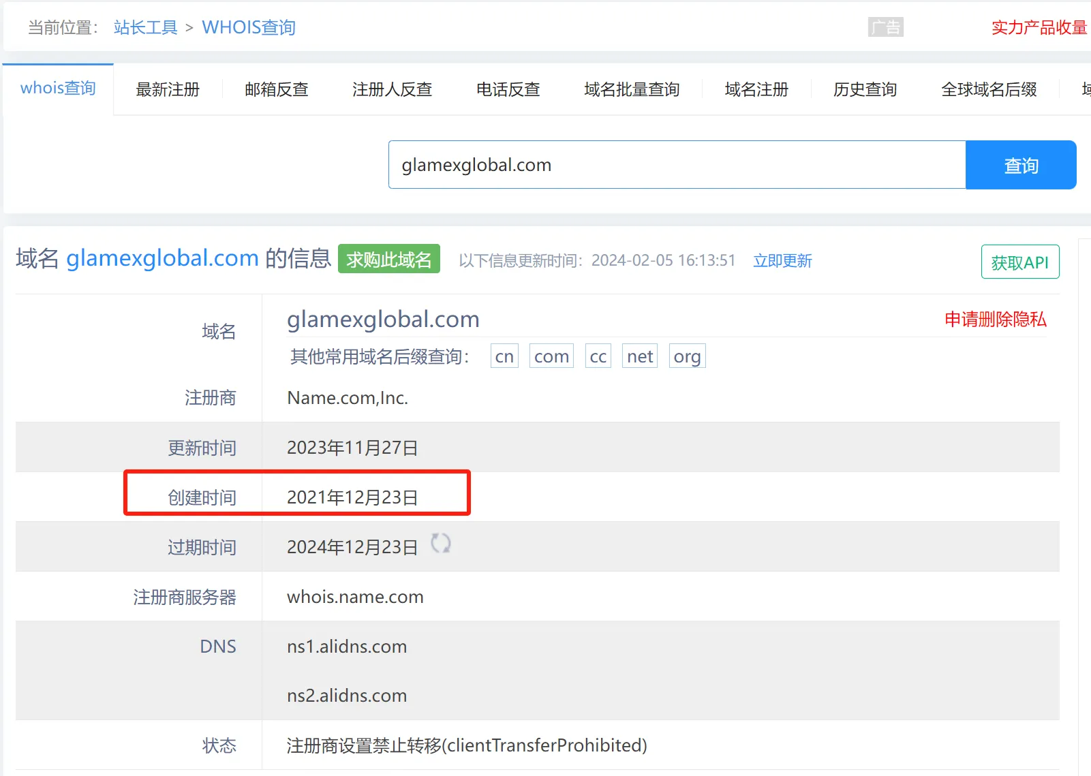1091x776 pixels.
Task: Open the whois查询 tab
Action: 58,89
